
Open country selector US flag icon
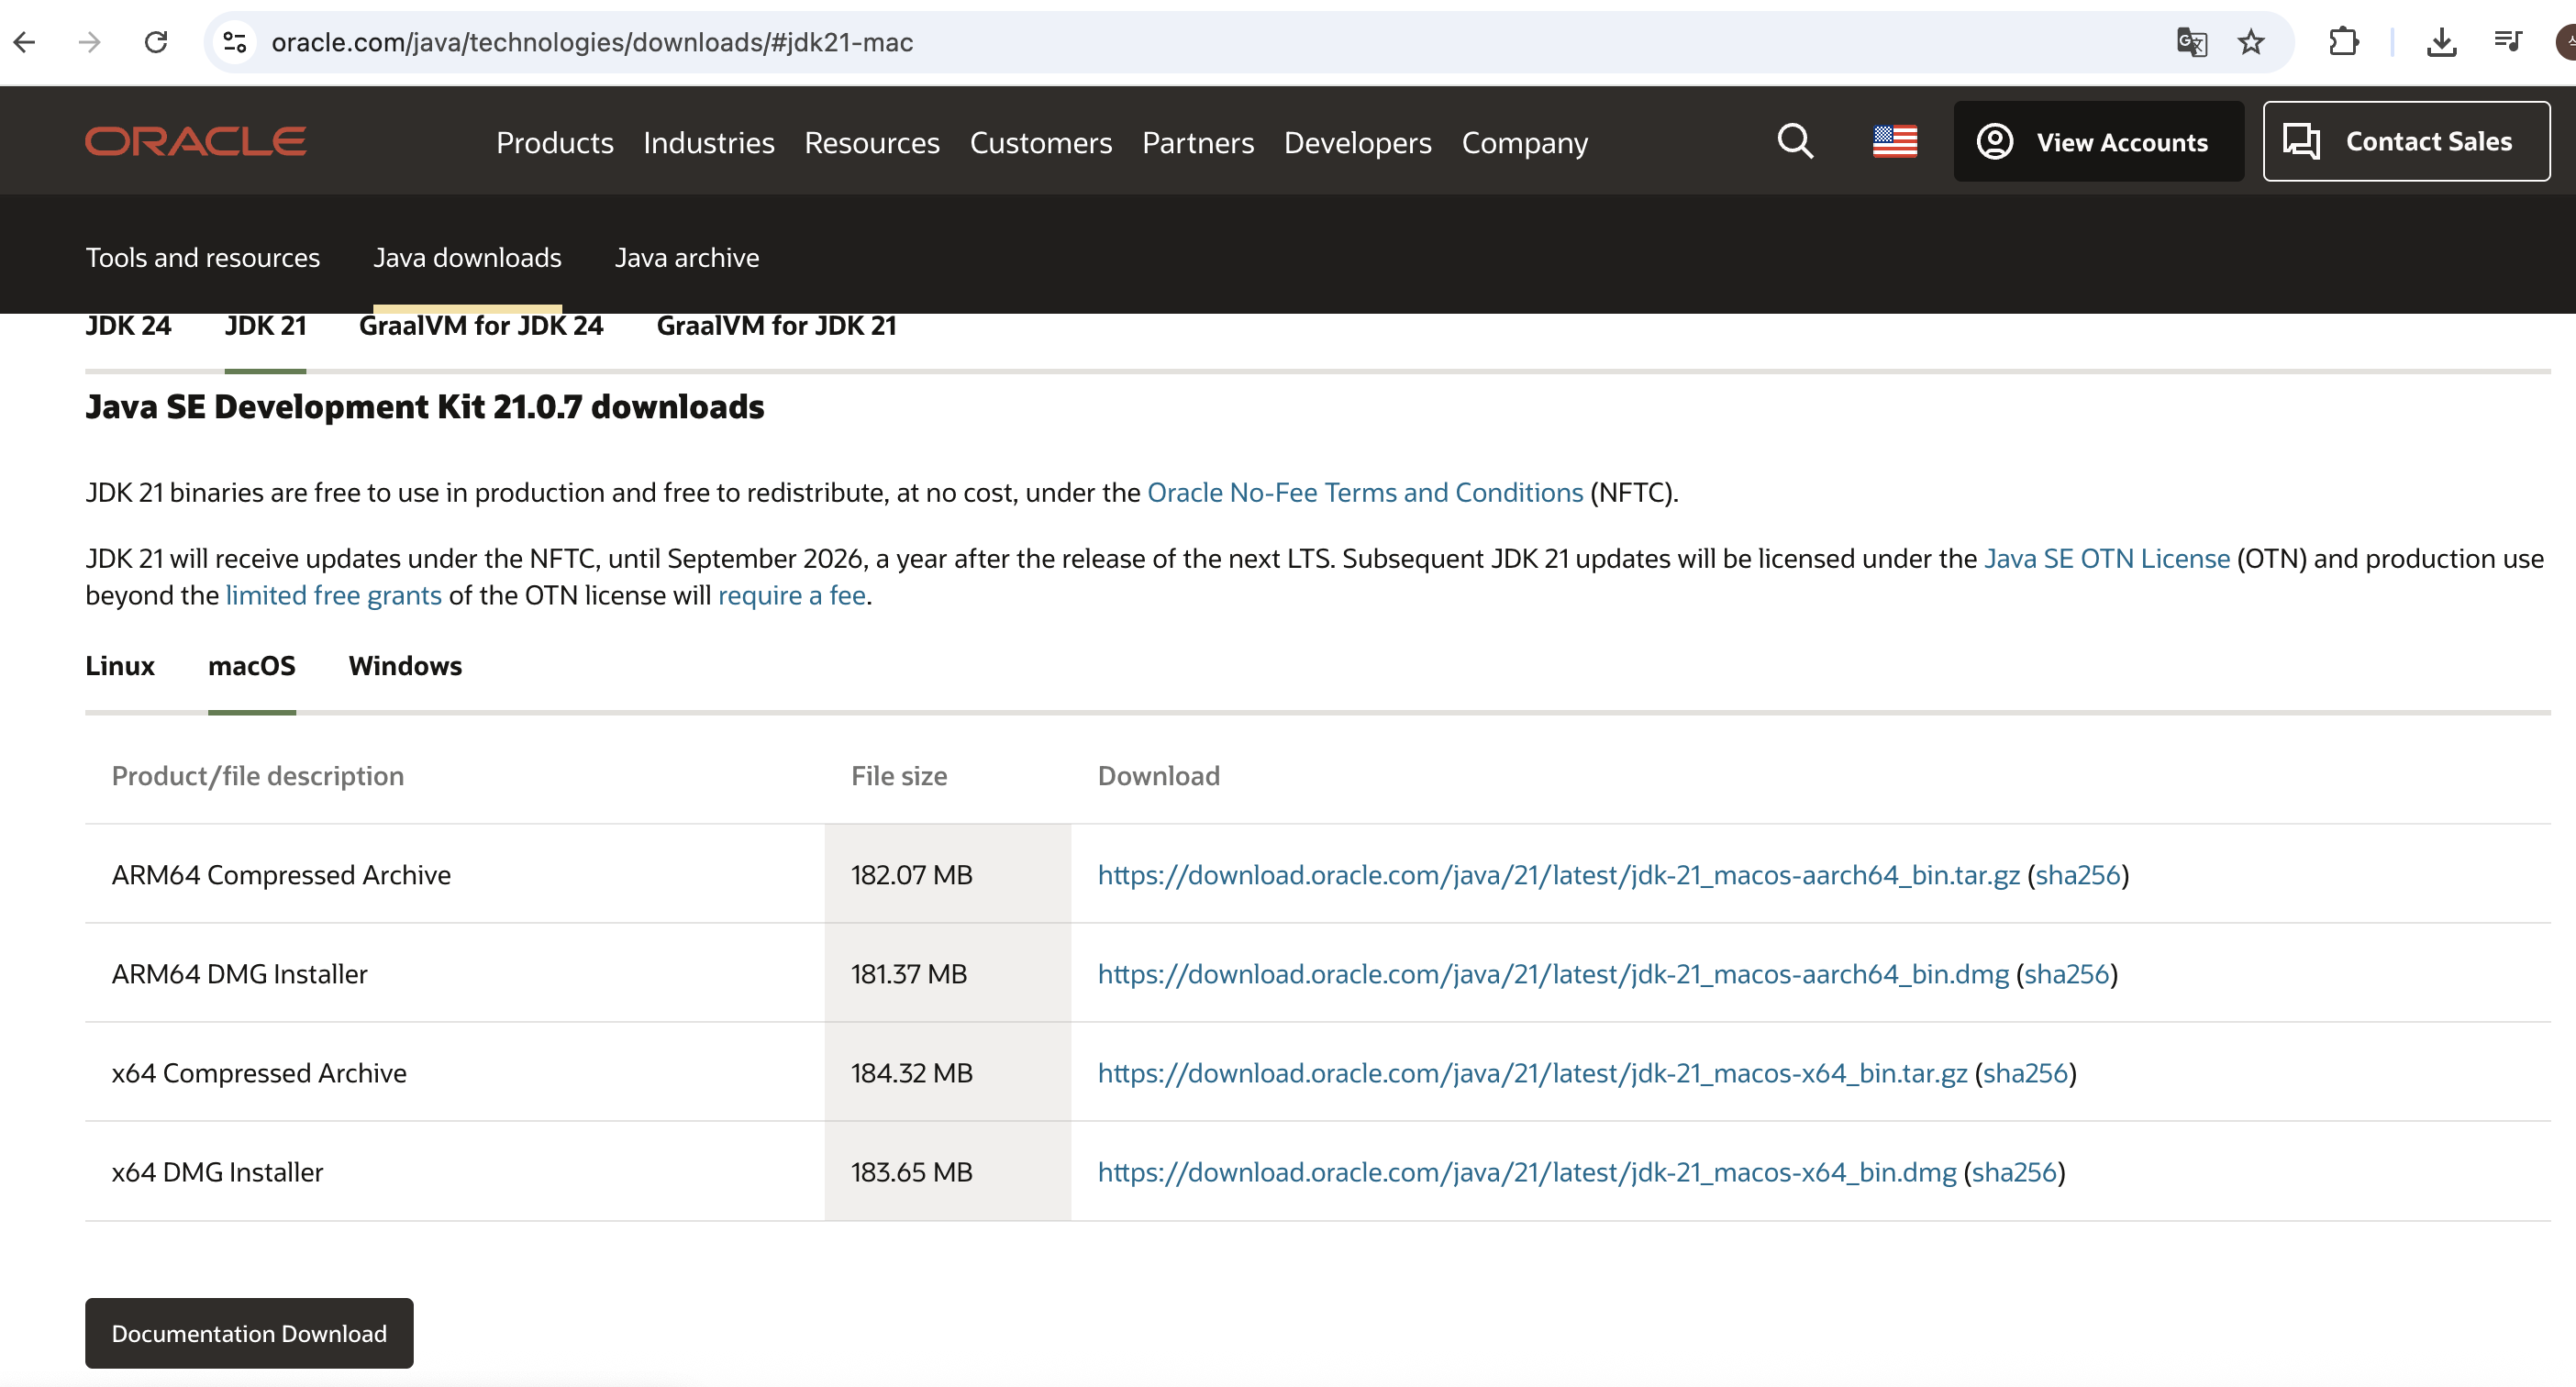1894,141
